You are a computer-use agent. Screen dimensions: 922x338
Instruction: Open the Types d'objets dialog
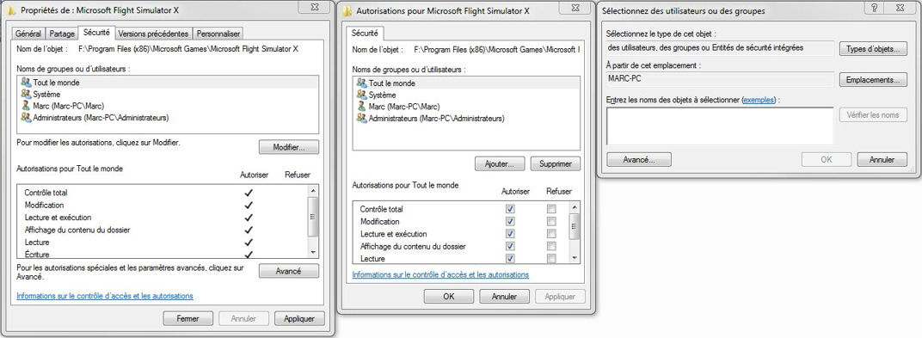coord(873,49)
